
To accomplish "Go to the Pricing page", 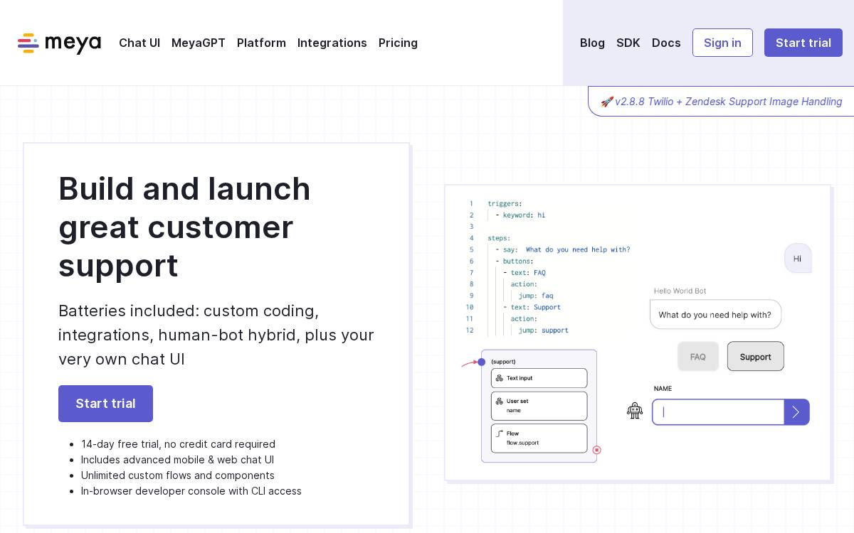I will (x=398, y=43).
